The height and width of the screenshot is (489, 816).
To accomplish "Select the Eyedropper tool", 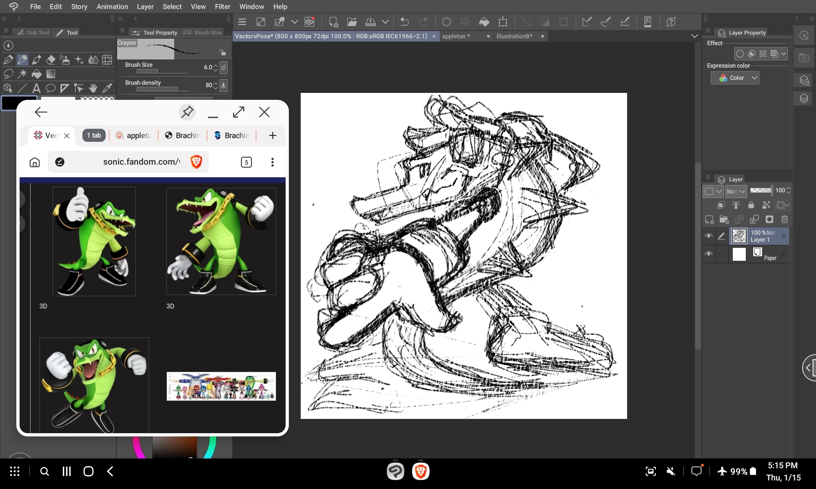I will tap(107, 88).
